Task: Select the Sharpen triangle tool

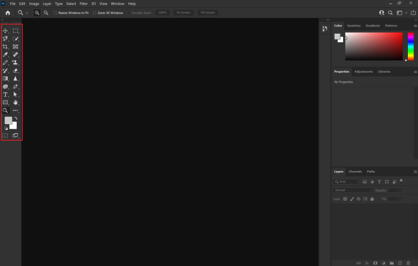Action: (x=15, y=79)
